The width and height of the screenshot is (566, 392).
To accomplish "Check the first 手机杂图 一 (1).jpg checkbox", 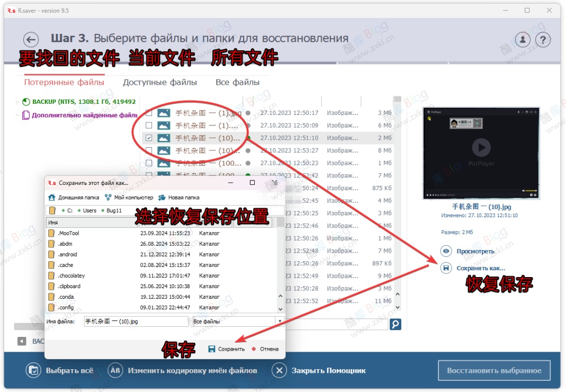I will [149, 113].
